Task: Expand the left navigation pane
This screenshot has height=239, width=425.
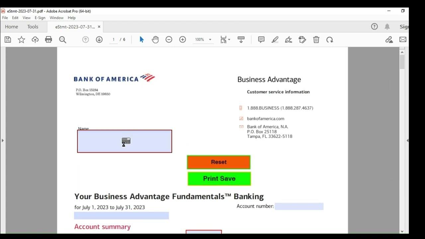Action: (3, 140)
